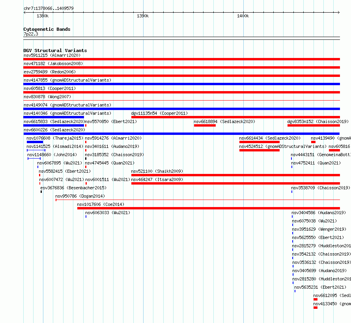This screenshot has height=323, width=351.
Task: Click the nsv605813 (Cooper2011) variant label
Action: tap(50, 88)
